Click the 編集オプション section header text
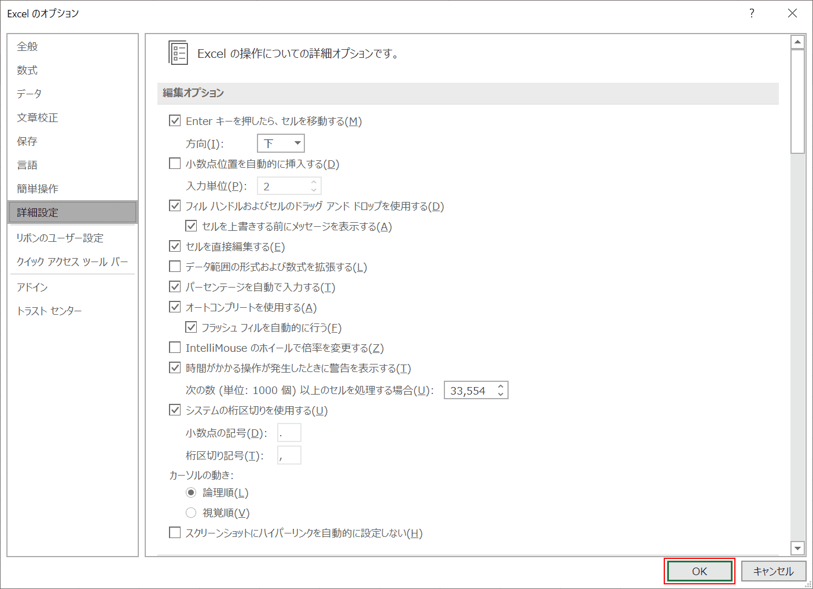 (x=193, y=93)
